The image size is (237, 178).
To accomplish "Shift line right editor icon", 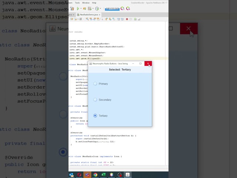I will [122, 19].
